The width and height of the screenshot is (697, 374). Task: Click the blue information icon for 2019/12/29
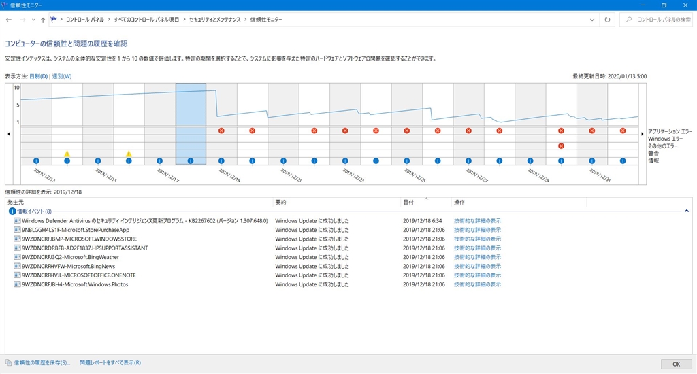coord(530,160)
